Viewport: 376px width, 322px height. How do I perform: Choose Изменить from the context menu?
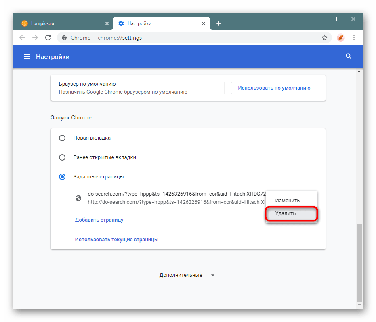pos(291,200)
